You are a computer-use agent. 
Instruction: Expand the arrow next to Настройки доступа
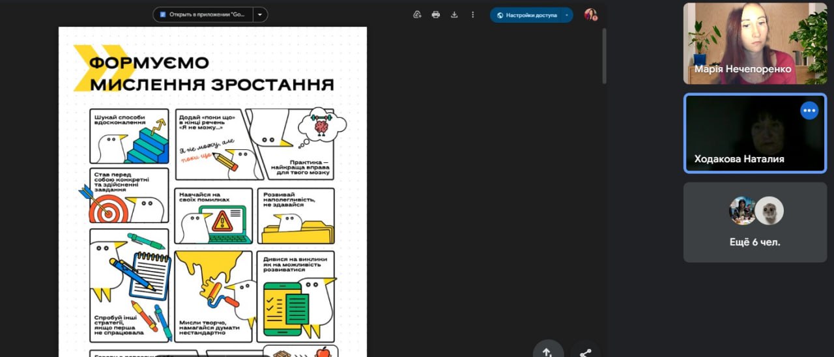pyautogui.click(x=566, y=15)
